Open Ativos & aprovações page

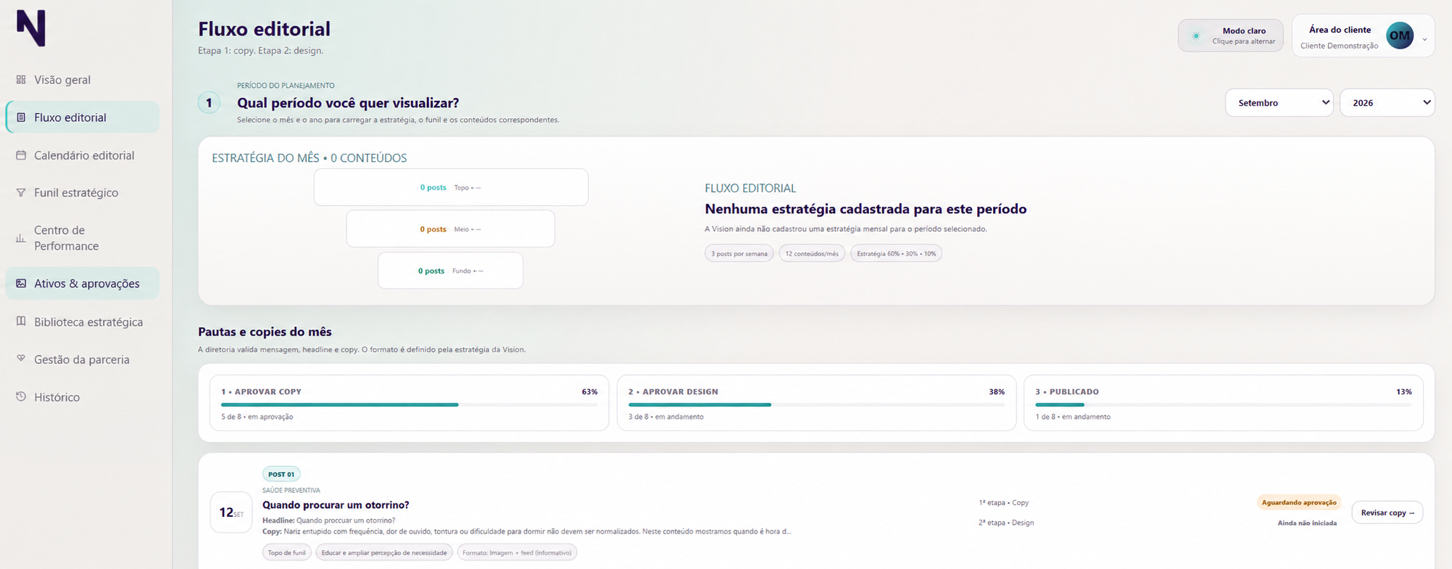[83, 283]
